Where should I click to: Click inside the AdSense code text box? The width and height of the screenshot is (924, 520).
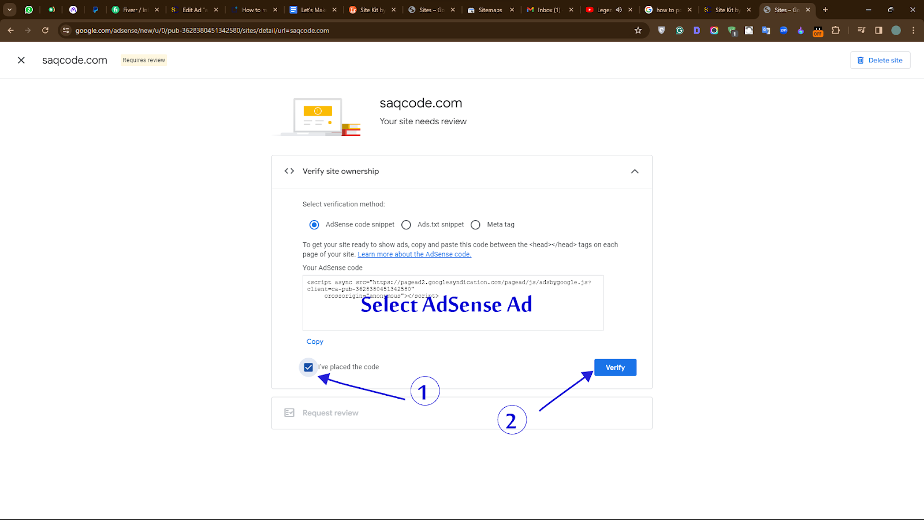point(453,303)
